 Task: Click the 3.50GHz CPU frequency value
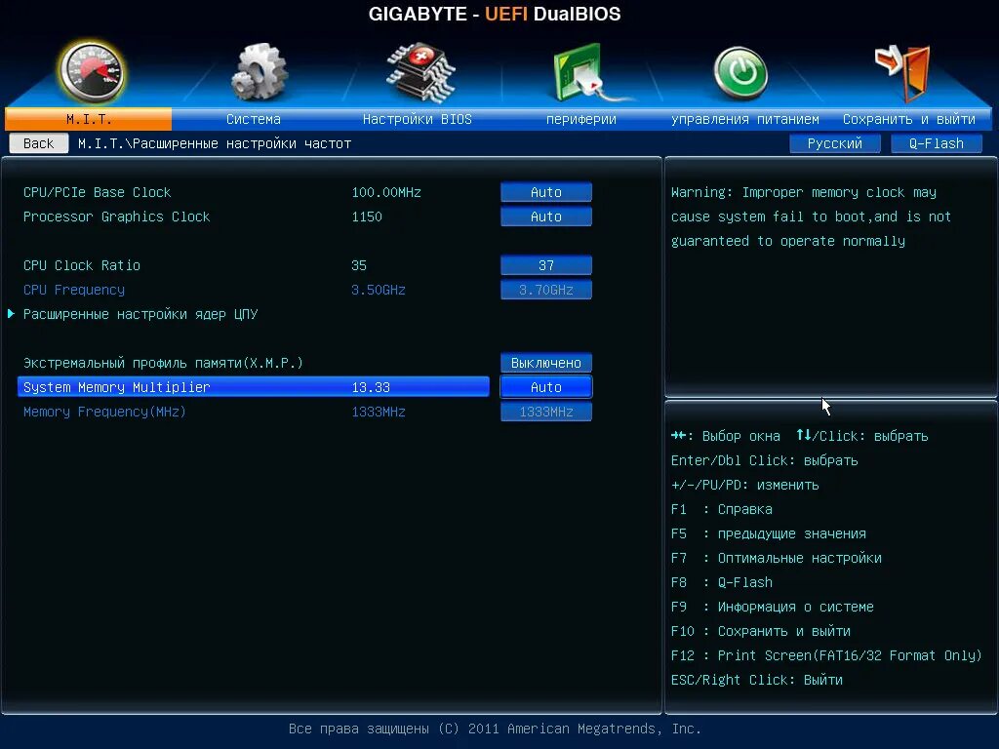tap(379, 290)
